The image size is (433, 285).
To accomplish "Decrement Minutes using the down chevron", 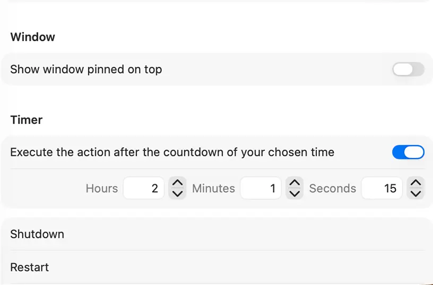I will tap(295, 194).
